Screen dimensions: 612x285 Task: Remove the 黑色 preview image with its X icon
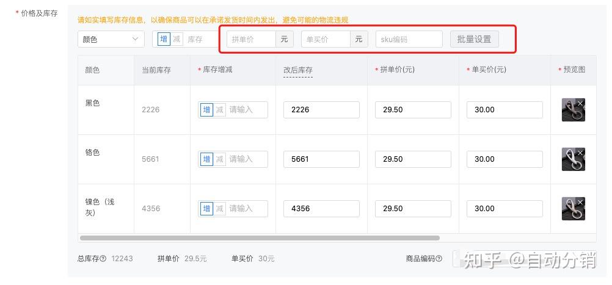coord(580,103)
